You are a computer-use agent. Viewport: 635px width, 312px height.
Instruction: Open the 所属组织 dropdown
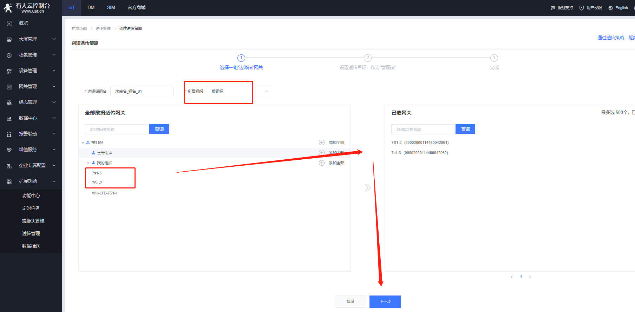point(238,91)
